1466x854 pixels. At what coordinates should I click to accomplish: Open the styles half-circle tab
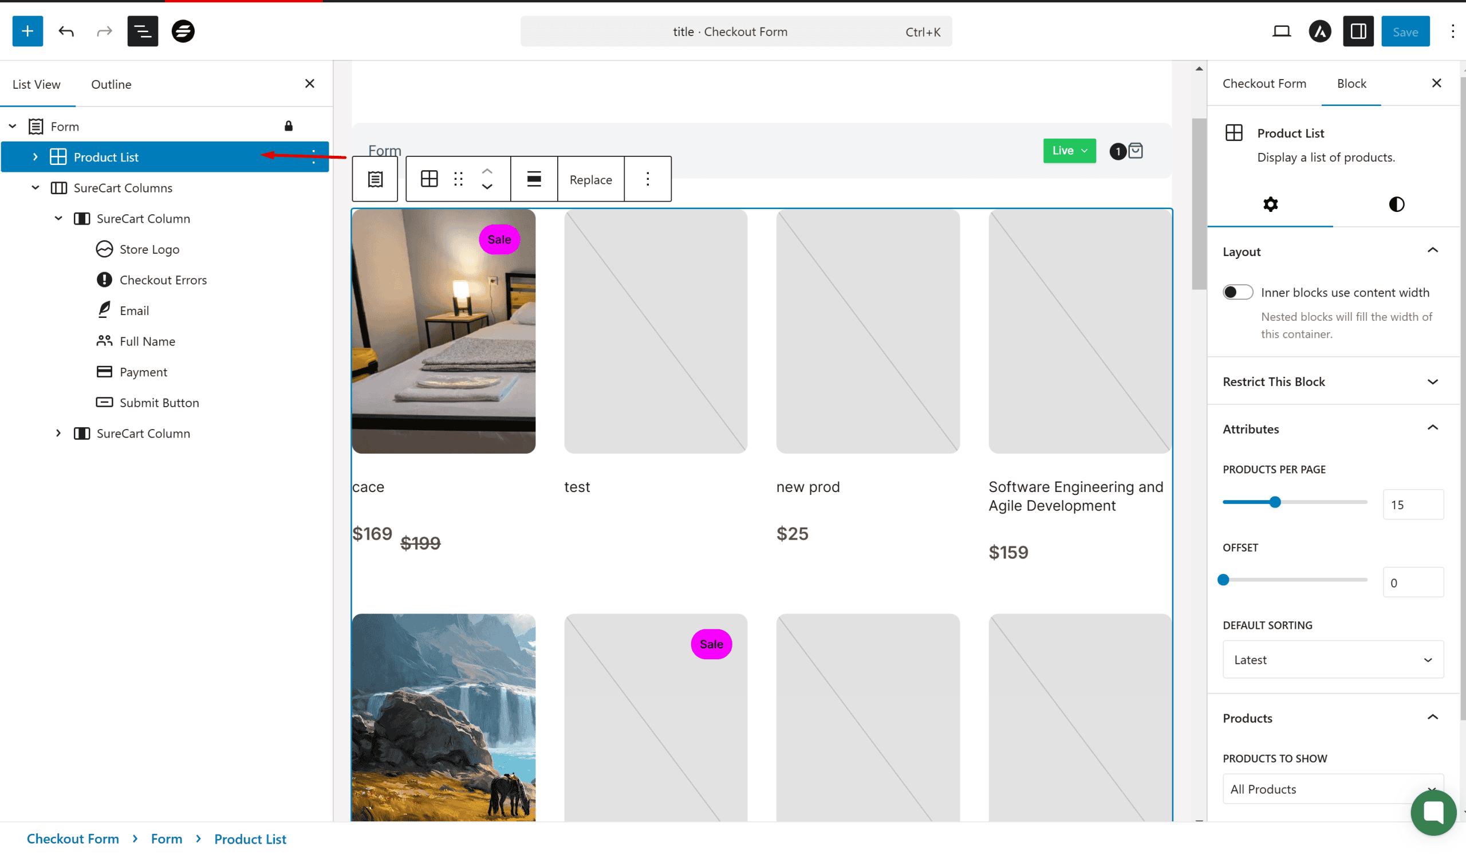tap(1396, 204)
